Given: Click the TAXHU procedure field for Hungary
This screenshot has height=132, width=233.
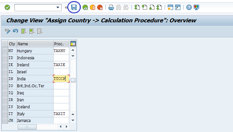Looking at the screenshot, I should [61, 51].
